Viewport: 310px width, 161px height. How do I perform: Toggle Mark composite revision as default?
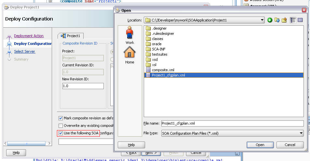pyautogui.click(x=61, y=118)
